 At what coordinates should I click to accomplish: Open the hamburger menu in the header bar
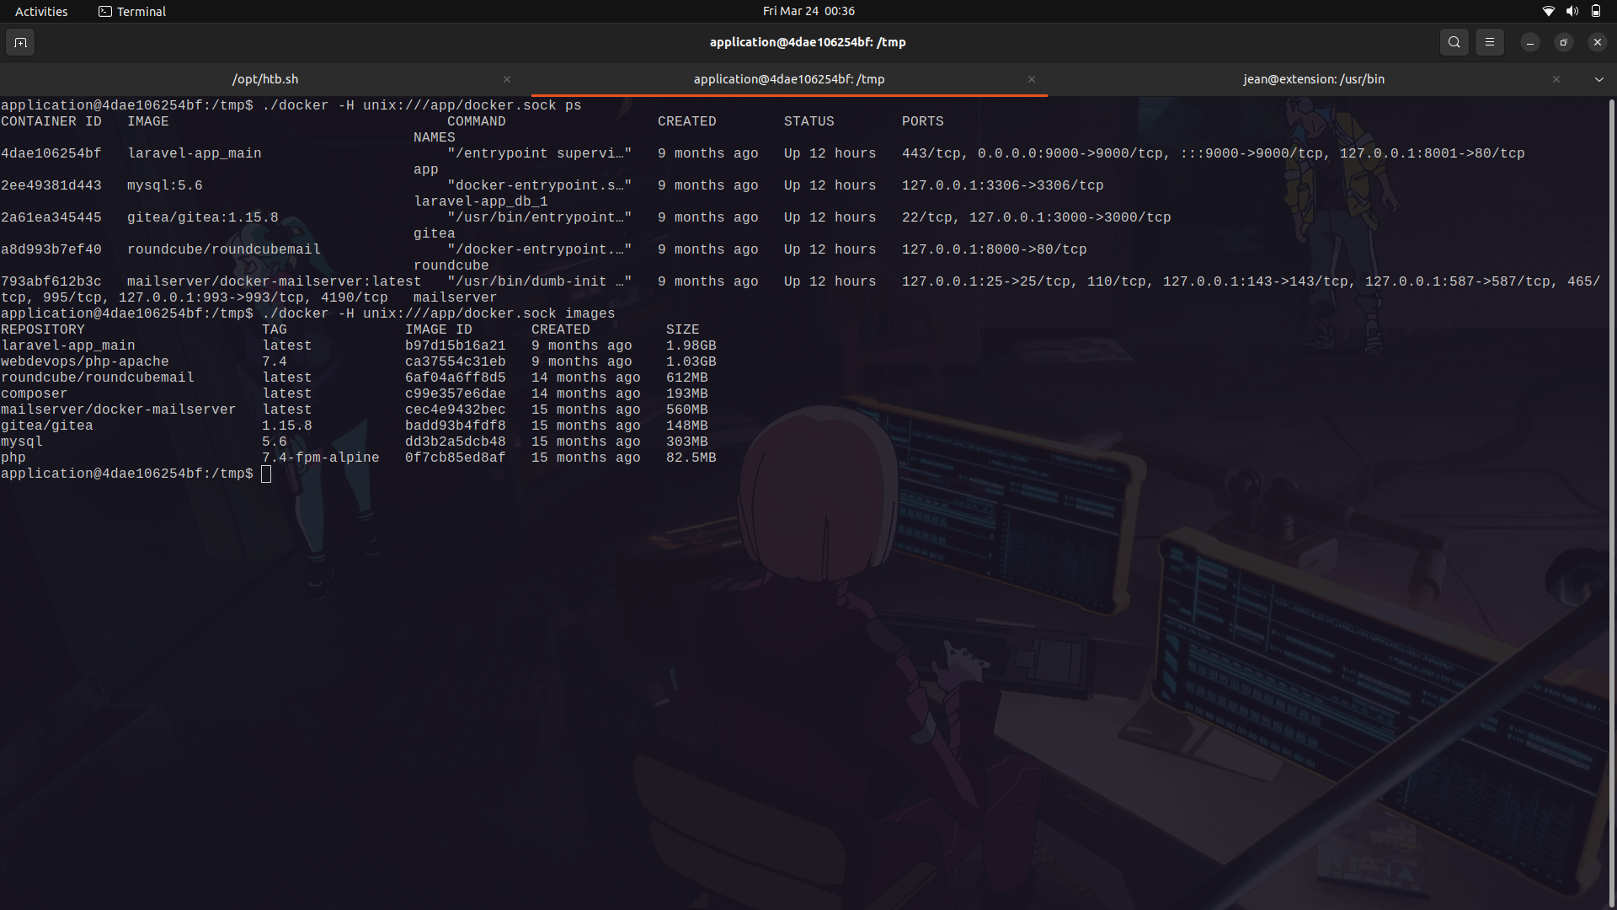pos(1489,41)
